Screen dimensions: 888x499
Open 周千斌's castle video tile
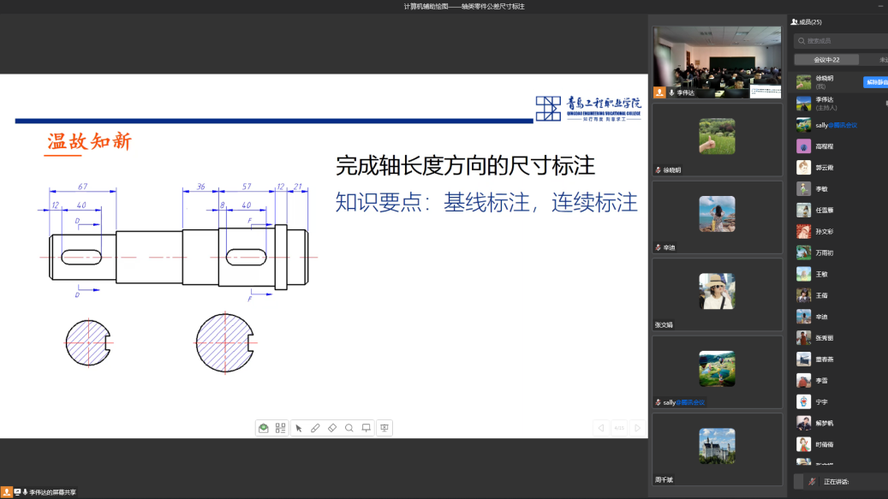click(x=717, y=449)
